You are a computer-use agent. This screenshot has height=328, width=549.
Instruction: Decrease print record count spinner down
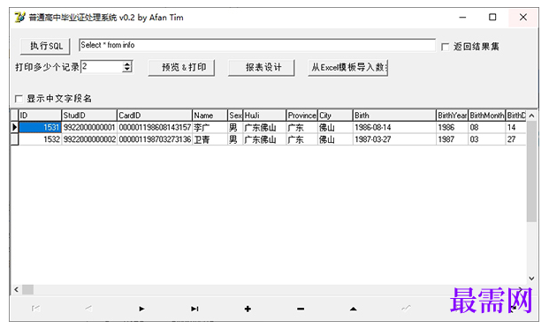pyautogui.click(x=127, y=69)
